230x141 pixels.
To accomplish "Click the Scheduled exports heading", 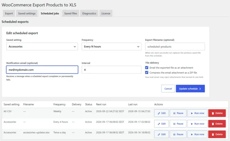I will pyautogui.click(x=15, y=22).
